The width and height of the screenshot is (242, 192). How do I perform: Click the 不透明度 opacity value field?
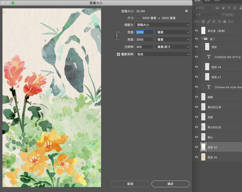point(238,15)
